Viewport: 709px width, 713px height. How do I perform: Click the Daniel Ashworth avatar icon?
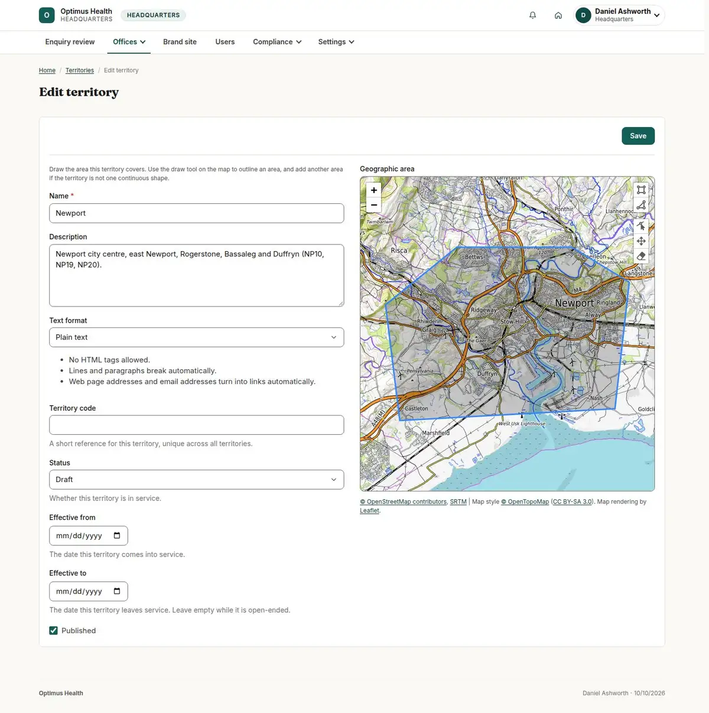tap(583, 15)
